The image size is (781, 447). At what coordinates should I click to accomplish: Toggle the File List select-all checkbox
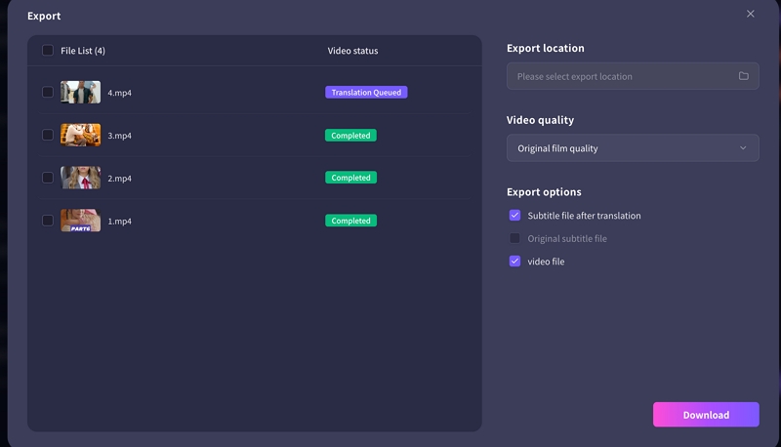[48, 51]
